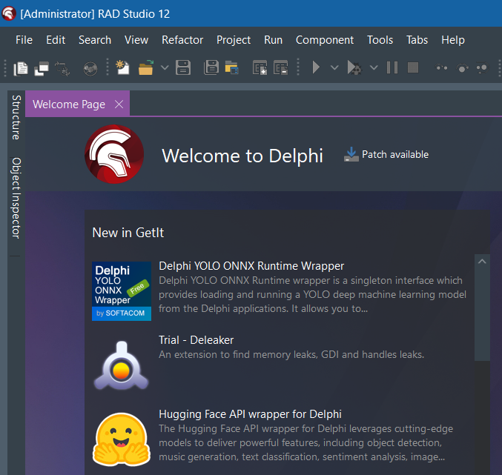Click the Pause icon in toolbar

pyautogui.click(x=392, y=67)
